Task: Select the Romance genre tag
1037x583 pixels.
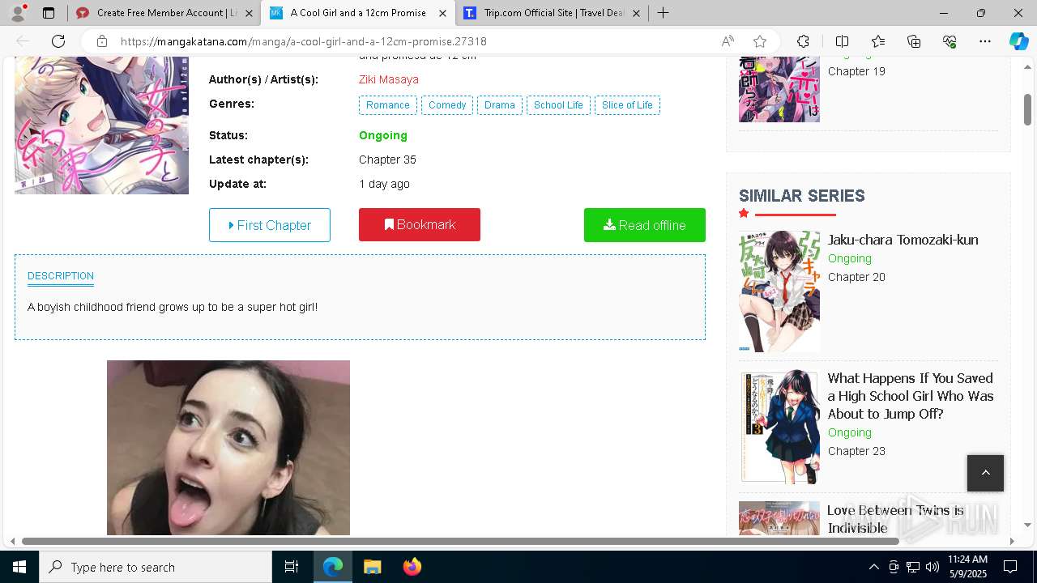Action: point(388,105)
